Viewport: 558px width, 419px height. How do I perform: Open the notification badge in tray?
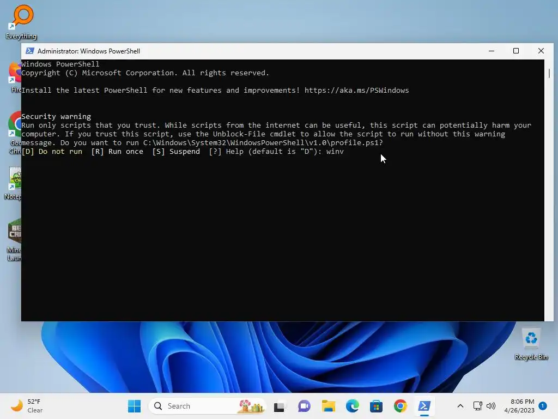click(x=543, y=406)
